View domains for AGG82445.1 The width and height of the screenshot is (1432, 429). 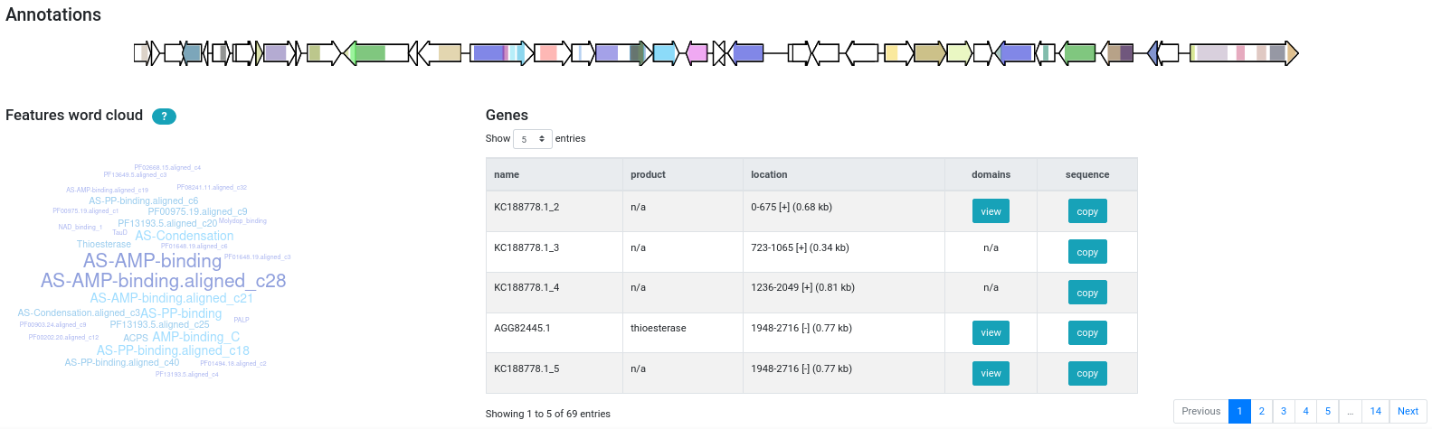pyautogui.click(x=991, y=333)
